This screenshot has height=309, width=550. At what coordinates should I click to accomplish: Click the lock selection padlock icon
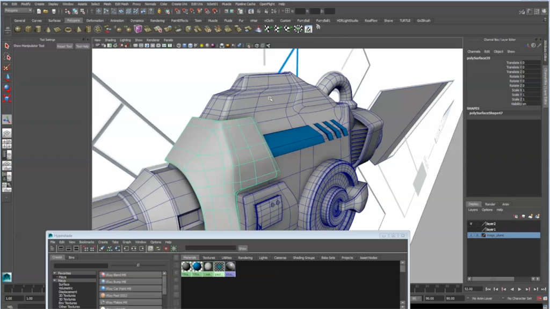pyautogui.click(x=159, y=11)
